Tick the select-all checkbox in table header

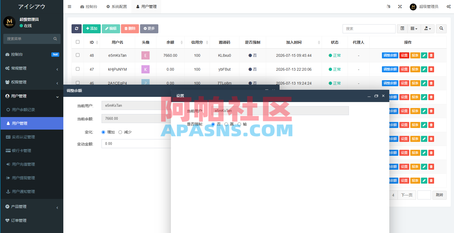click(78, 42)
